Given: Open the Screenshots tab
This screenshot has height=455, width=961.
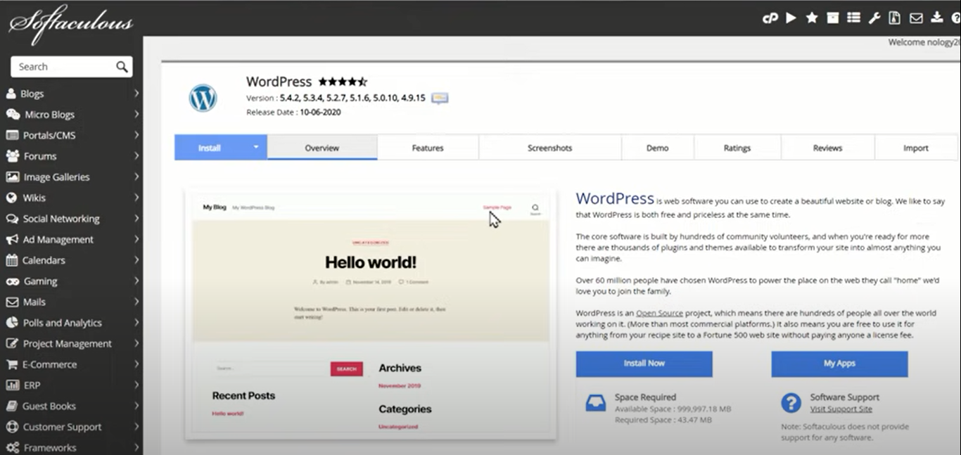Looking at the screenshot, I should [x=550, y=148].
